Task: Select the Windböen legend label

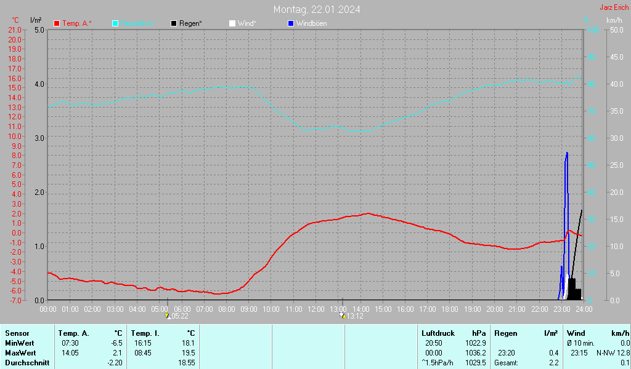Action: point(311,23)
